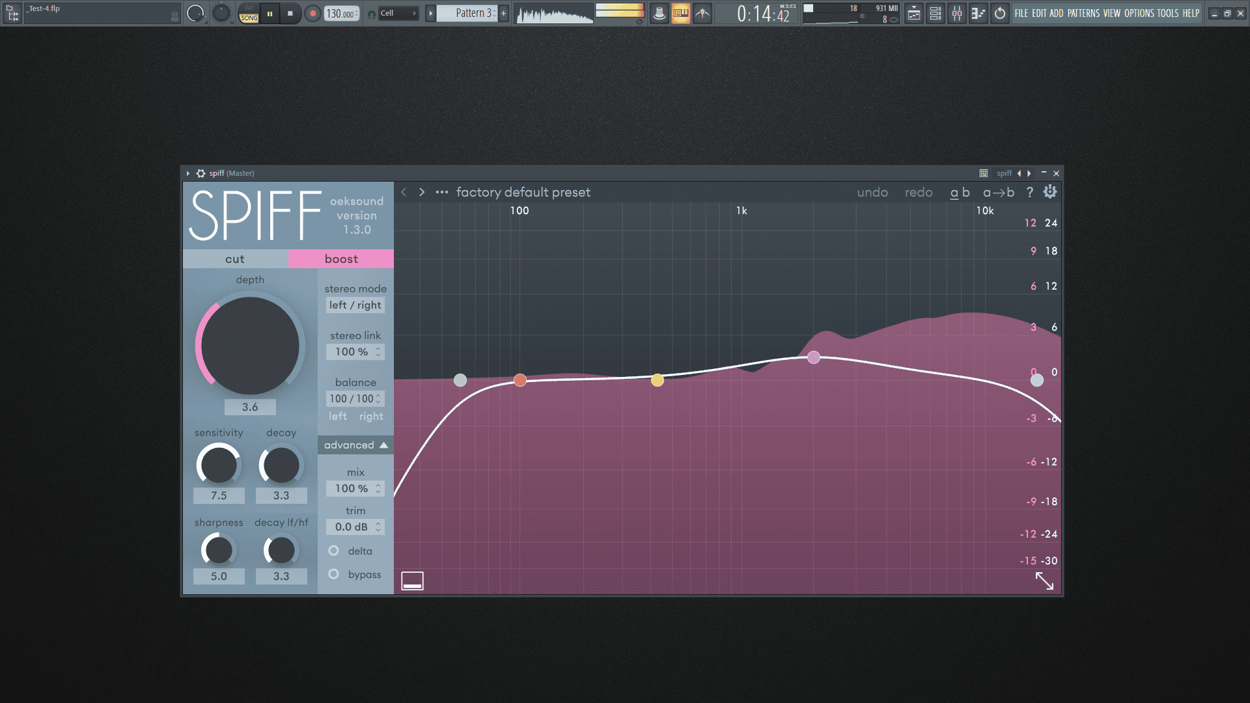Click the 130.000 tempo field

coord(342,13)
